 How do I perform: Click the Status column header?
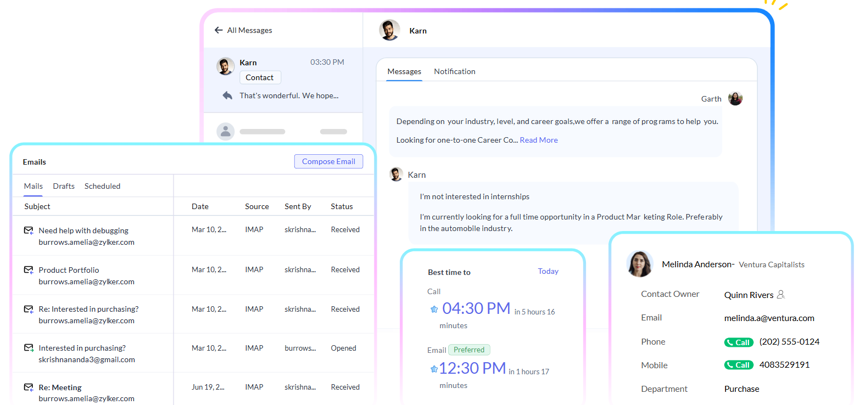pyautogui.click(x=342, y=206)
